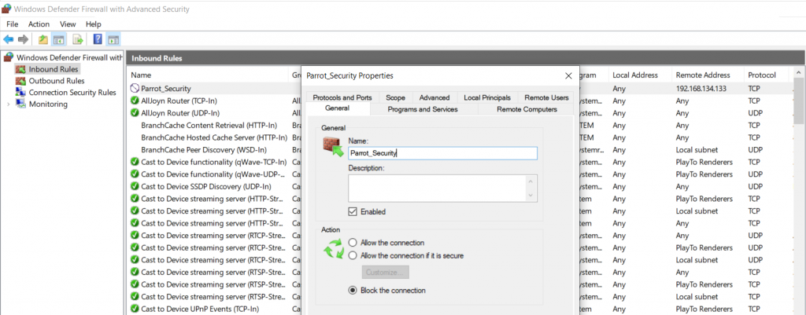Click green check of Cast to Device SSDP Discovery

(135, 186)
